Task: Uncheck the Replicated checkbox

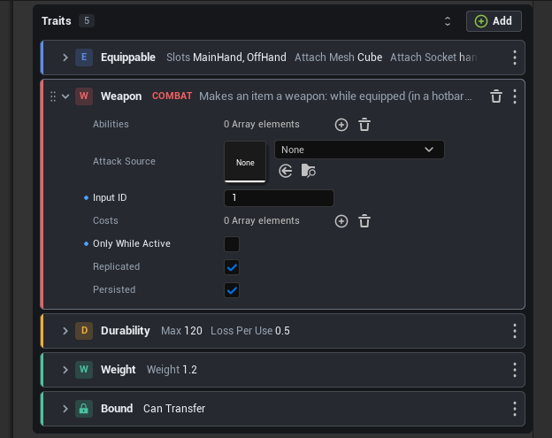Action: click(x=232, y=267)
